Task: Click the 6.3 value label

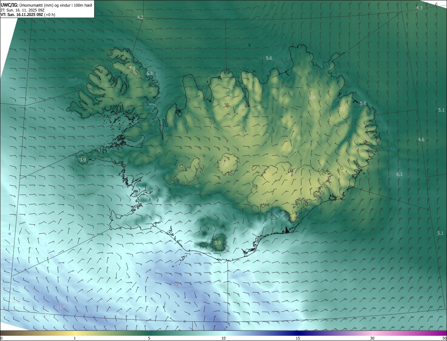Action: (149, 74)
